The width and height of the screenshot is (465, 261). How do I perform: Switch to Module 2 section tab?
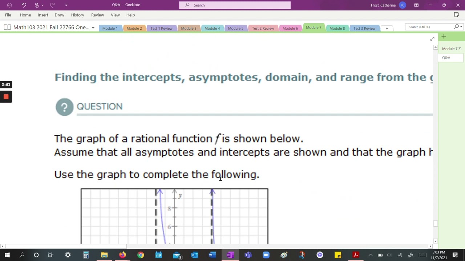click(x=134, y=28)
